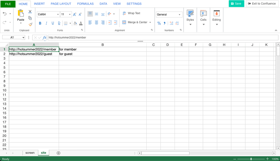Open the font size dropdown
The height and width of the screenshot is (161, 280).
pos(70,15)
